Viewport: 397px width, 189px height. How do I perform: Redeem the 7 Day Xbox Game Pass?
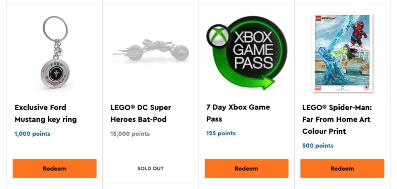click(x=247, y=169)
